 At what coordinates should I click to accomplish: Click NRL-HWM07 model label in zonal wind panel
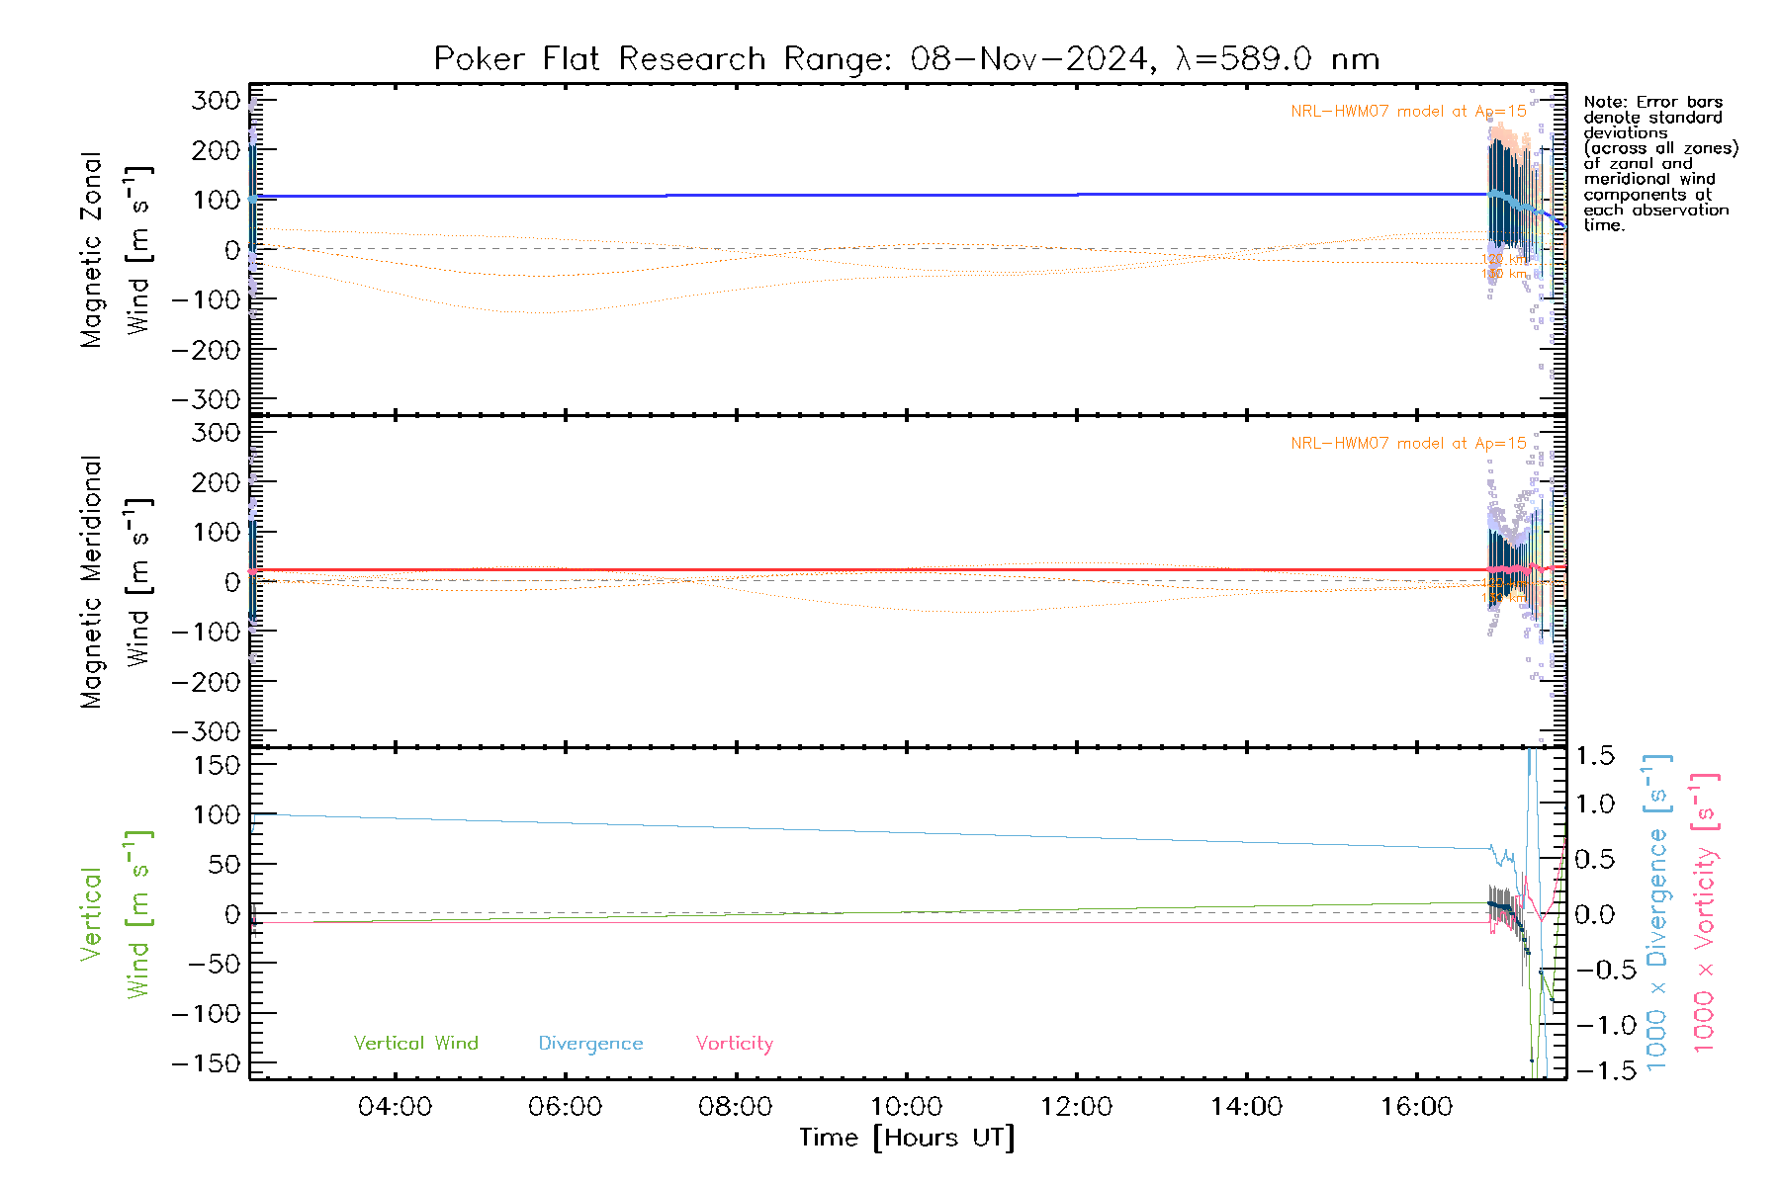pos(1407,112)
